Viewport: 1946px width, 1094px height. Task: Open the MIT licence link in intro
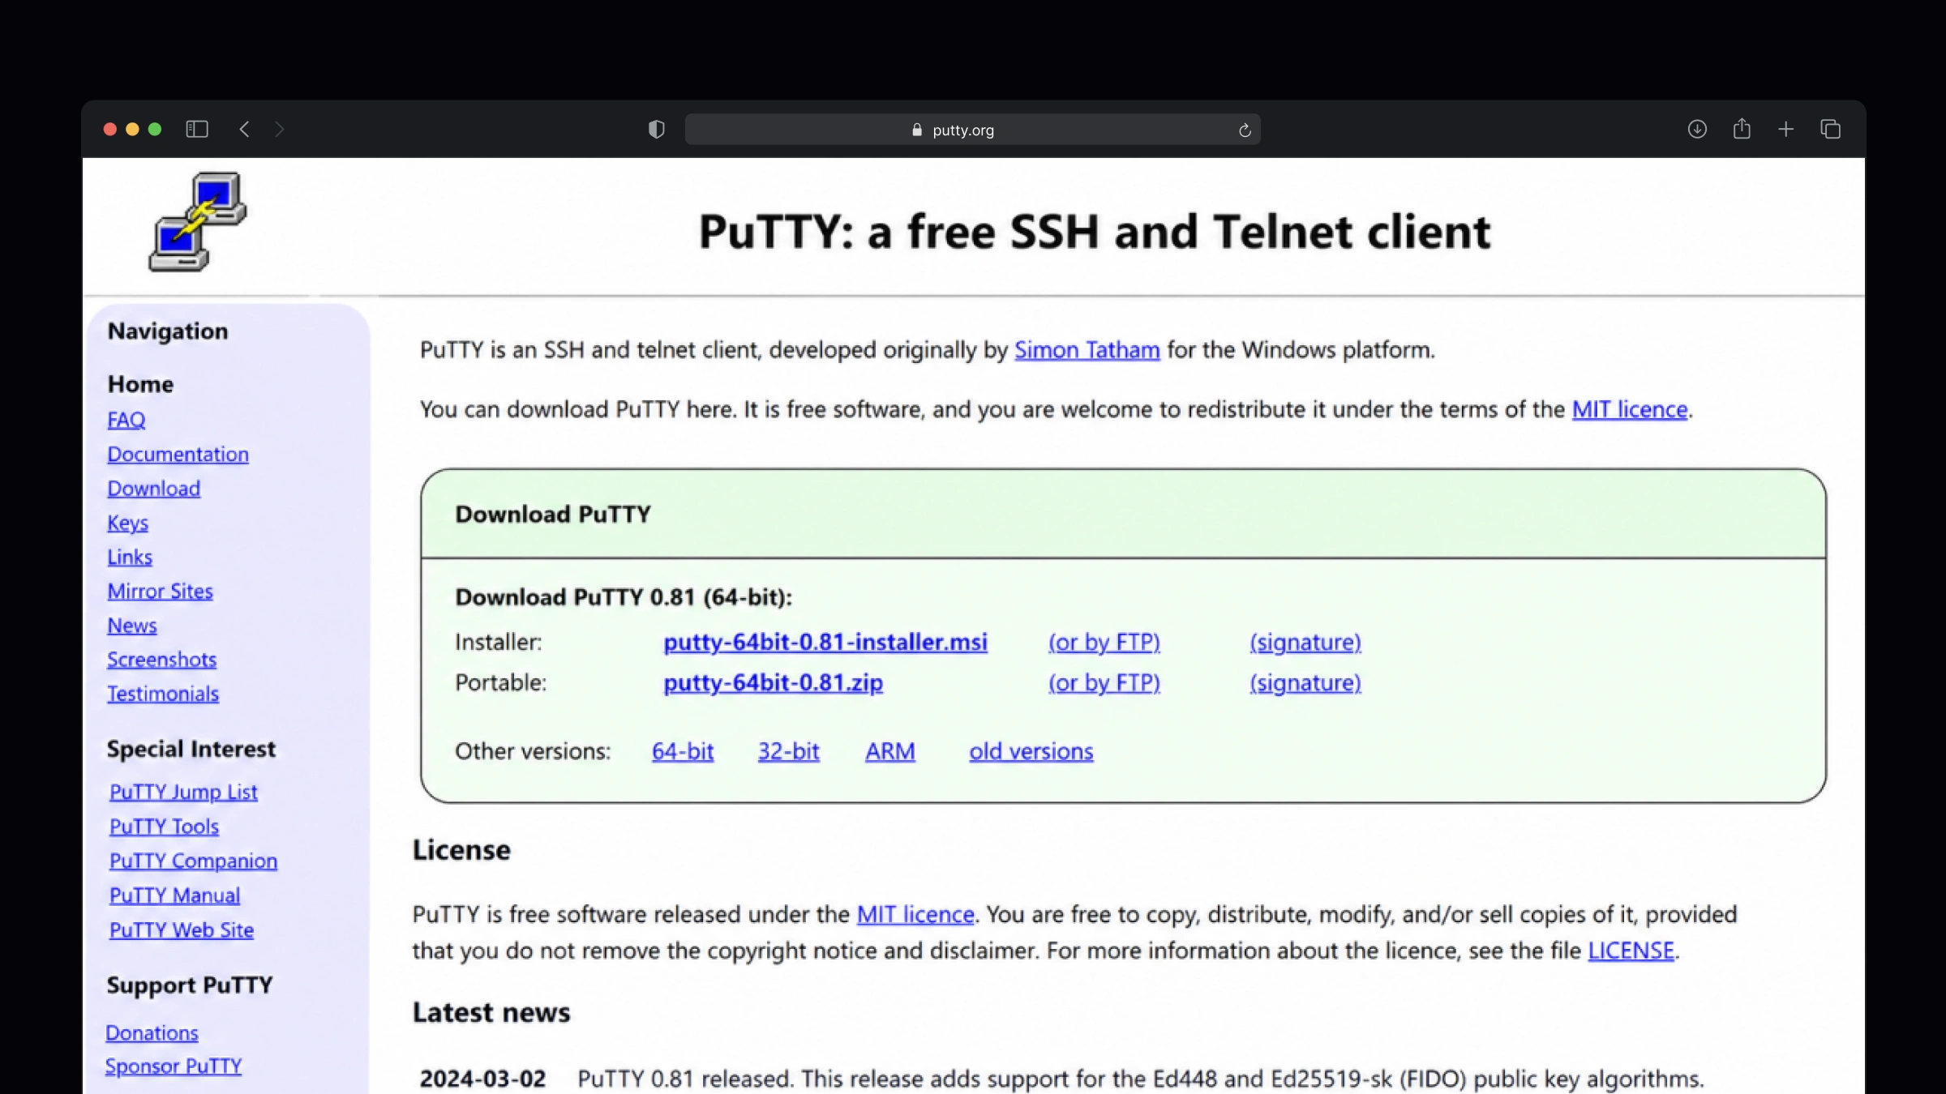1630,409
